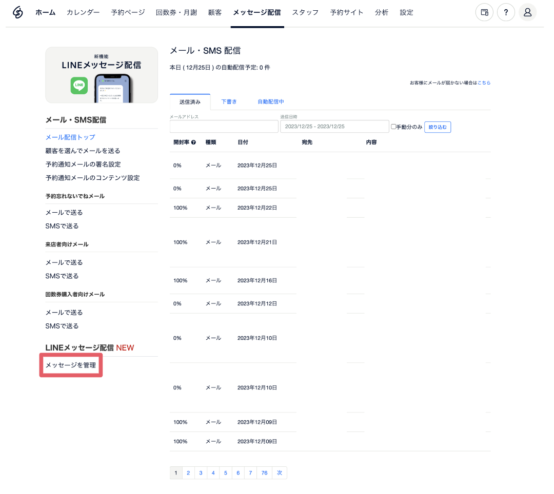Image resolution: width=554 pixels, height=494 pixels.
Task: Focus the メールアドレス search field
Action: (224, 127)
